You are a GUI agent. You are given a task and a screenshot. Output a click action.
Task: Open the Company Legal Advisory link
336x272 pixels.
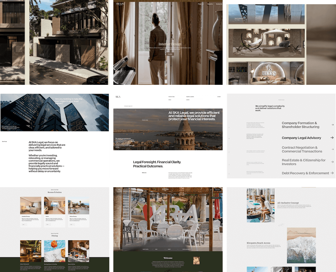click(301, 138)
